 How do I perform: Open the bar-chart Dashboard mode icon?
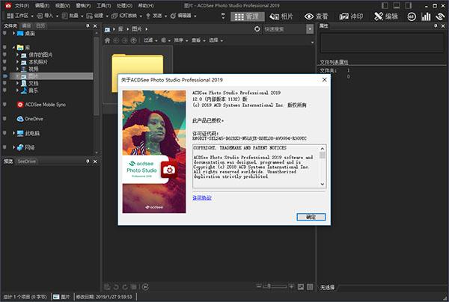[426, 16]
